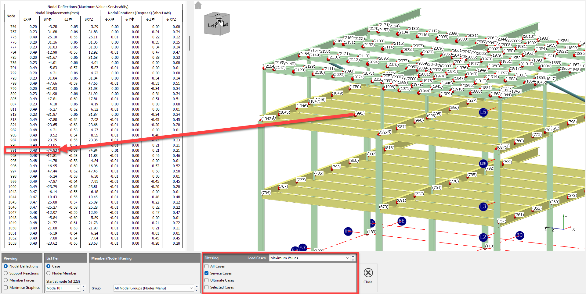
Task: Open the Load Cases Maximum Values dropdown
Action: pyautogui.click(x=309, y=258)
